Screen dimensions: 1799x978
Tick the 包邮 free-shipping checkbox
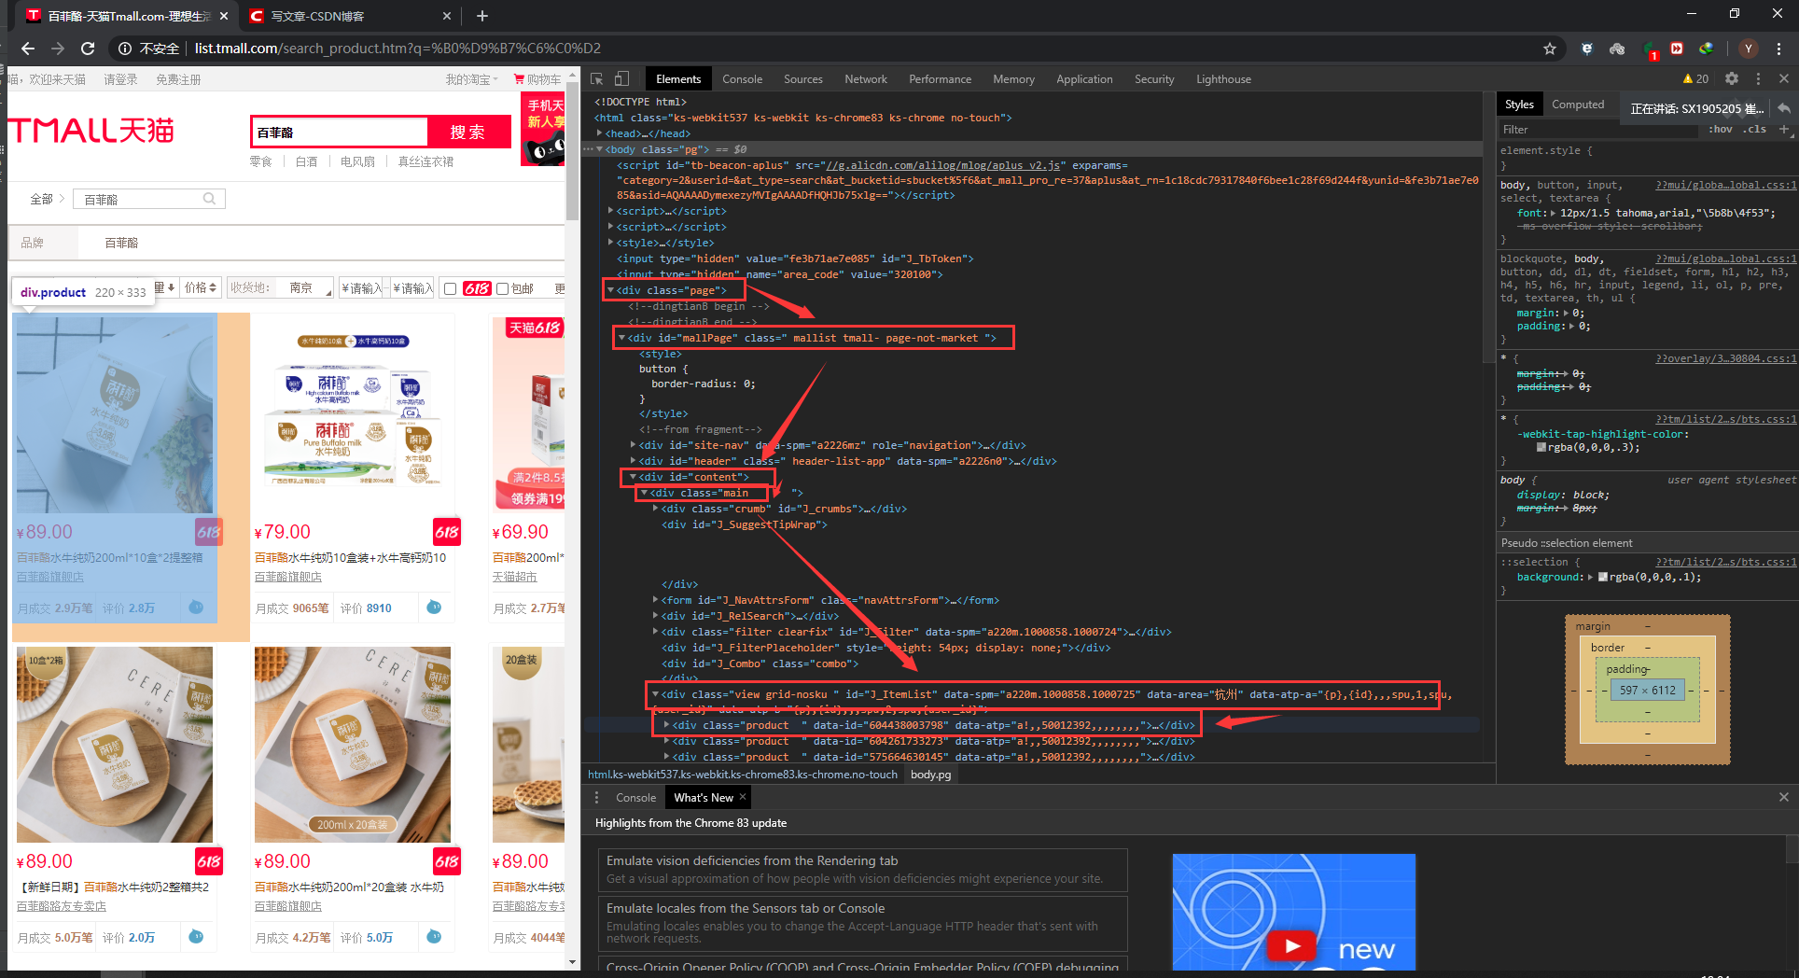pos(503,288)
